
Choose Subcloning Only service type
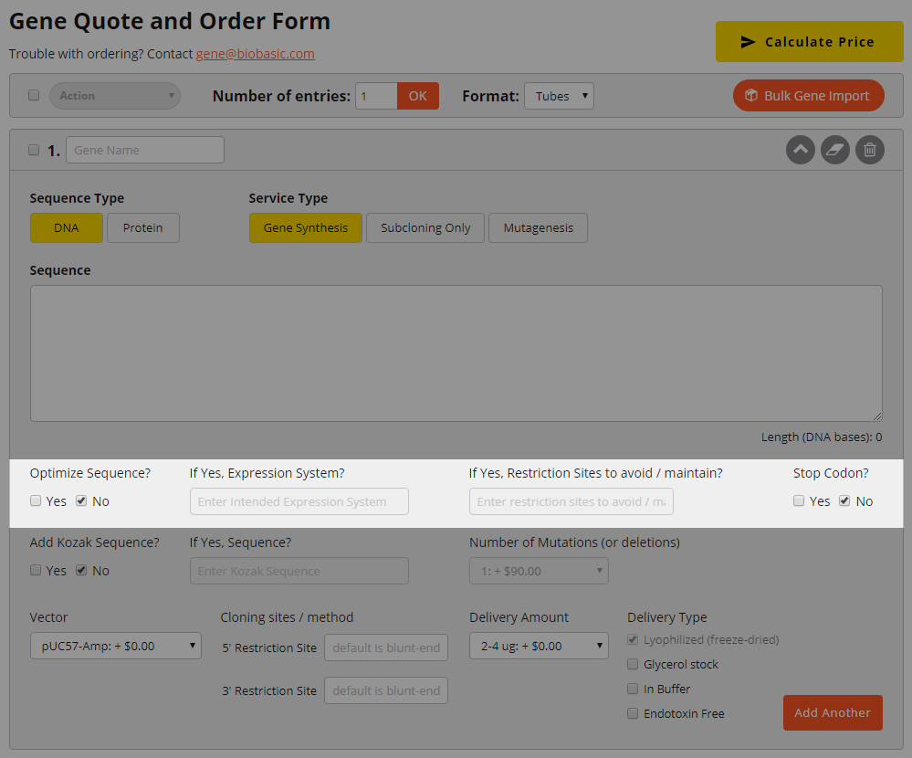[x=425, y=228]
